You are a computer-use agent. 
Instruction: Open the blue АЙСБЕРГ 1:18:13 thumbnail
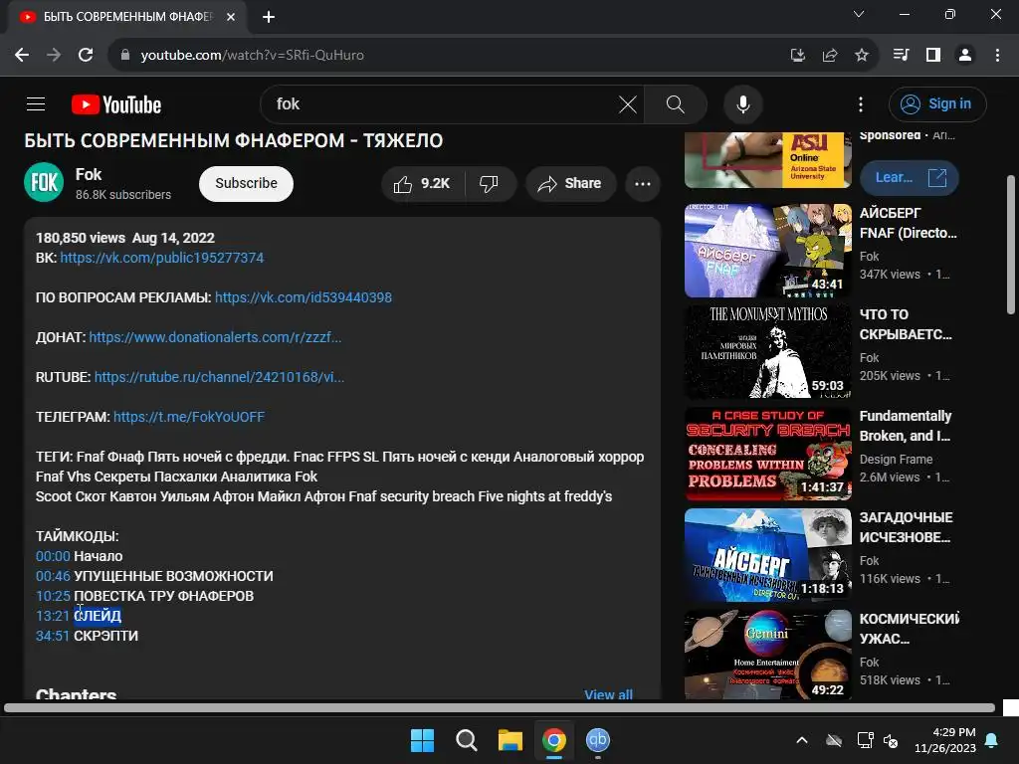pos(767,555)
